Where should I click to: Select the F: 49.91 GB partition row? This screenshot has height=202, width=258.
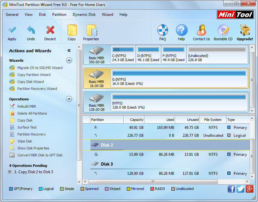tap(166, 128)
